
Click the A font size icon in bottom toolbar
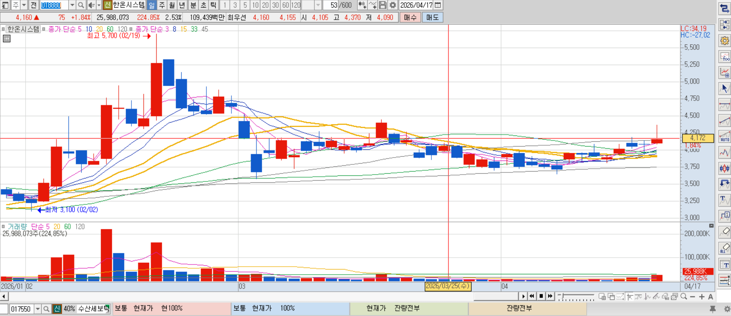(711, 296)
